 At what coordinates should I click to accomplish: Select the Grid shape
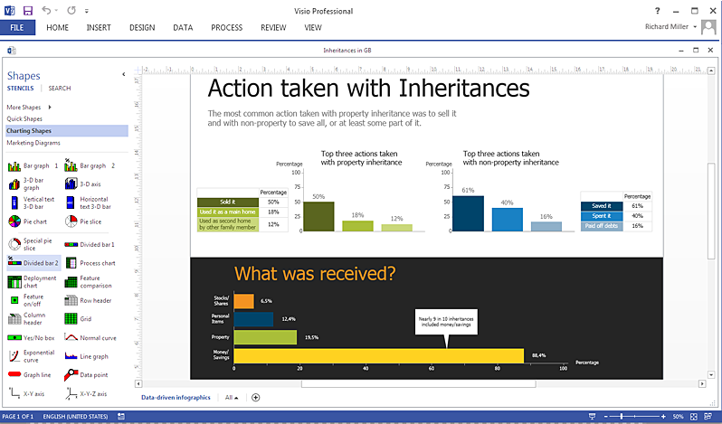coord(79,319)
